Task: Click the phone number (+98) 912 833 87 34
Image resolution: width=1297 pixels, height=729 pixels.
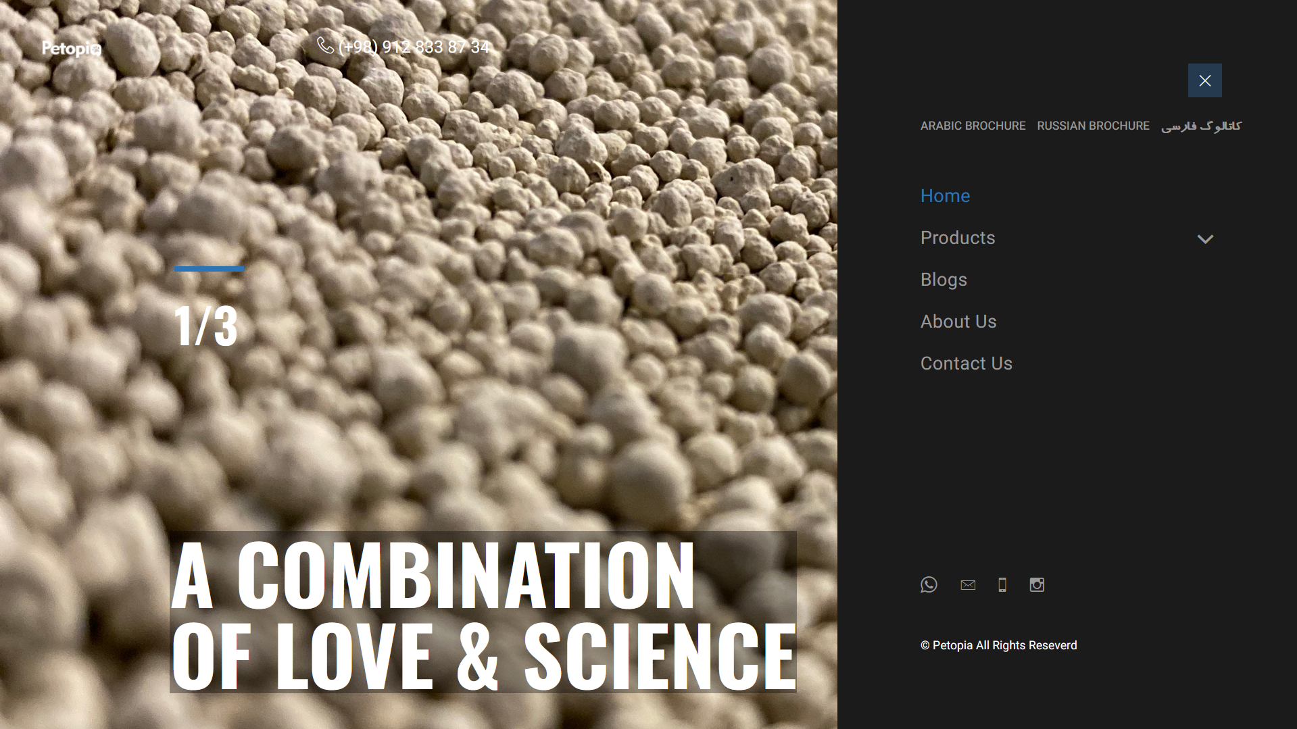Action: 414,47
